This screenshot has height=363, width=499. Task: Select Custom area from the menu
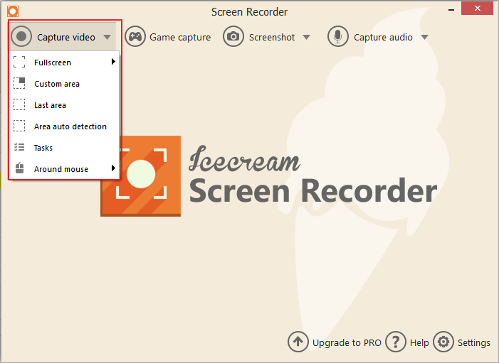point(57,84)
